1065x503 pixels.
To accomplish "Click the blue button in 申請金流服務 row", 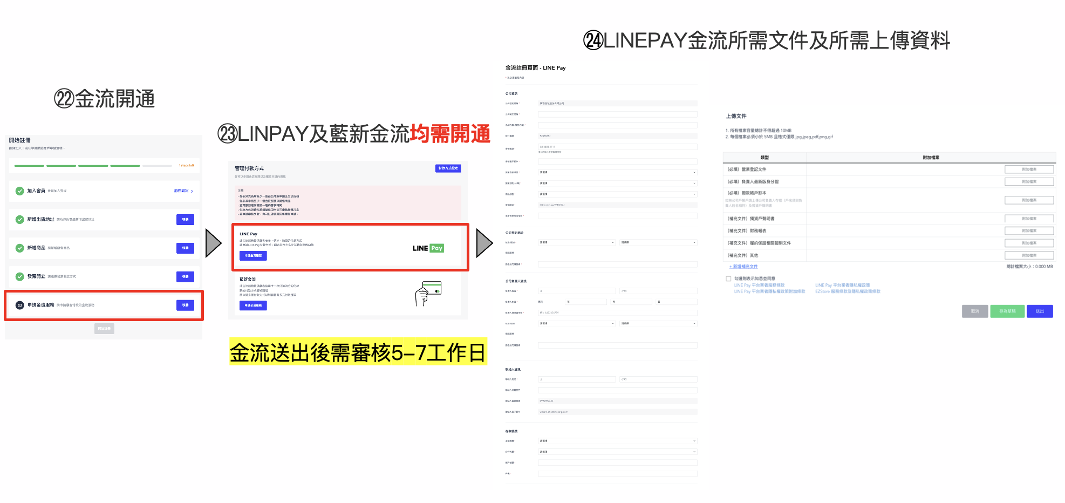I will [x=185, y=305].
